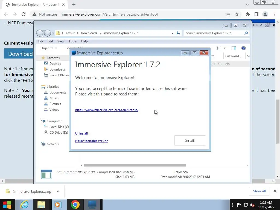Select Downloads in navigation pane
This screenshot has height=210, width=280.
[55, 69]
